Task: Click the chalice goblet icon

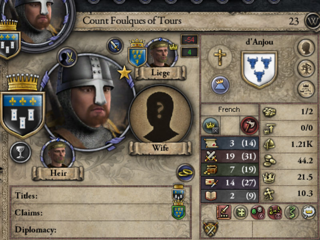Action: click(20, 152)
